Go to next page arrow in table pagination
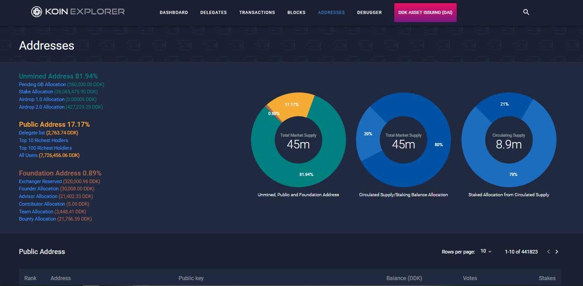Screen dimensions: 583x286 coord(557,252)
